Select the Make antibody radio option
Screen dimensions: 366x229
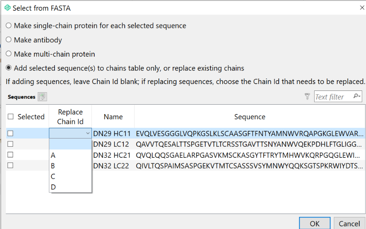(9, 40)
